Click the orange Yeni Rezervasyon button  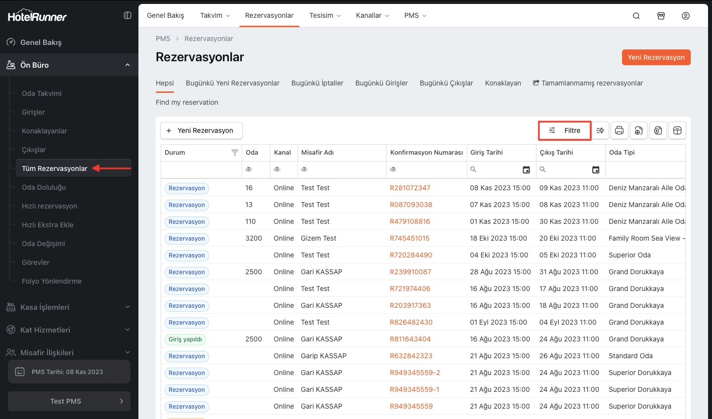(x=656, y=57)
